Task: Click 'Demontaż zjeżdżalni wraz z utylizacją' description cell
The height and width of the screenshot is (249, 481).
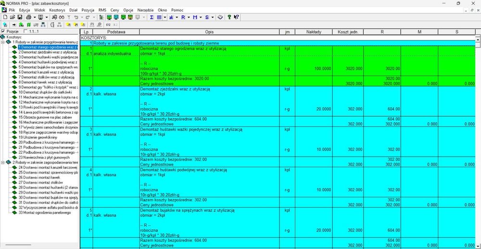Action: [x=175, y=89]
